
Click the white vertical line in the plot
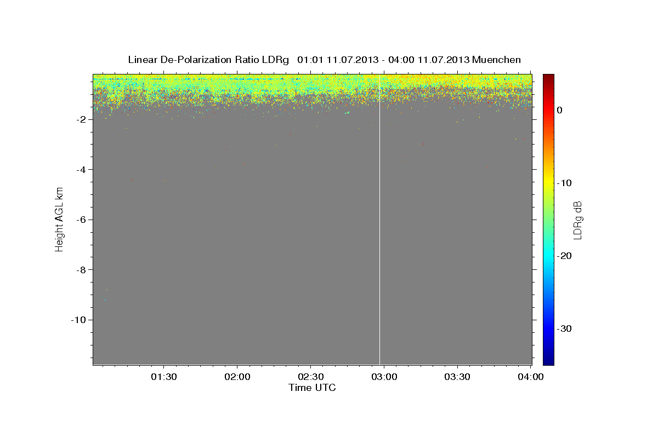tap(380, 219)
